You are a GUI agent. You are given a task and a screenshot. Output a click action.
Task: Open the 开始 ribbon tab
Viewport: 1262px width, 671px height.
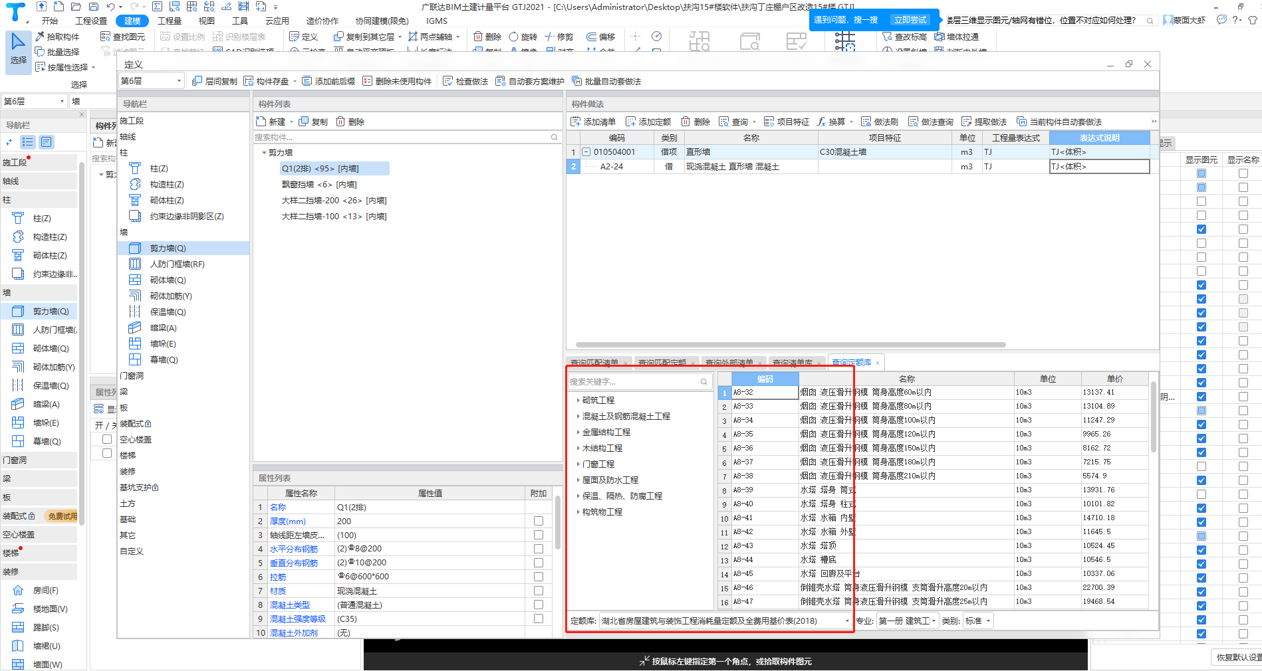coord(50,21)
